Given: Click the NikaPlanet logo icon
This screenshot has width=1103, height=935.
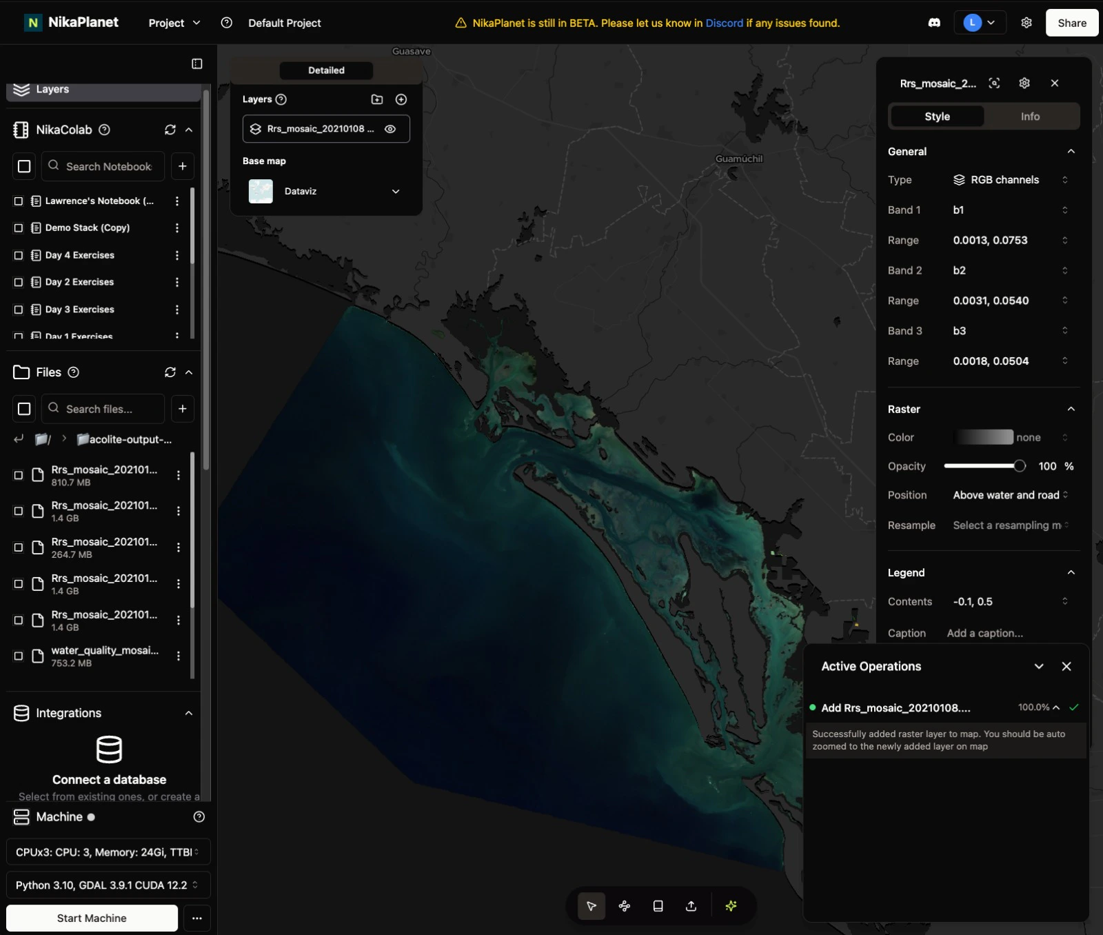Looking at the screenshot, I should point(33,23).
